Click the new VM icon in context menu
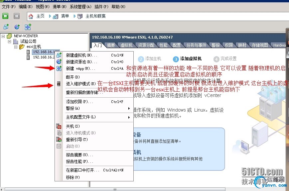The image size is (289, 191). 59,55
